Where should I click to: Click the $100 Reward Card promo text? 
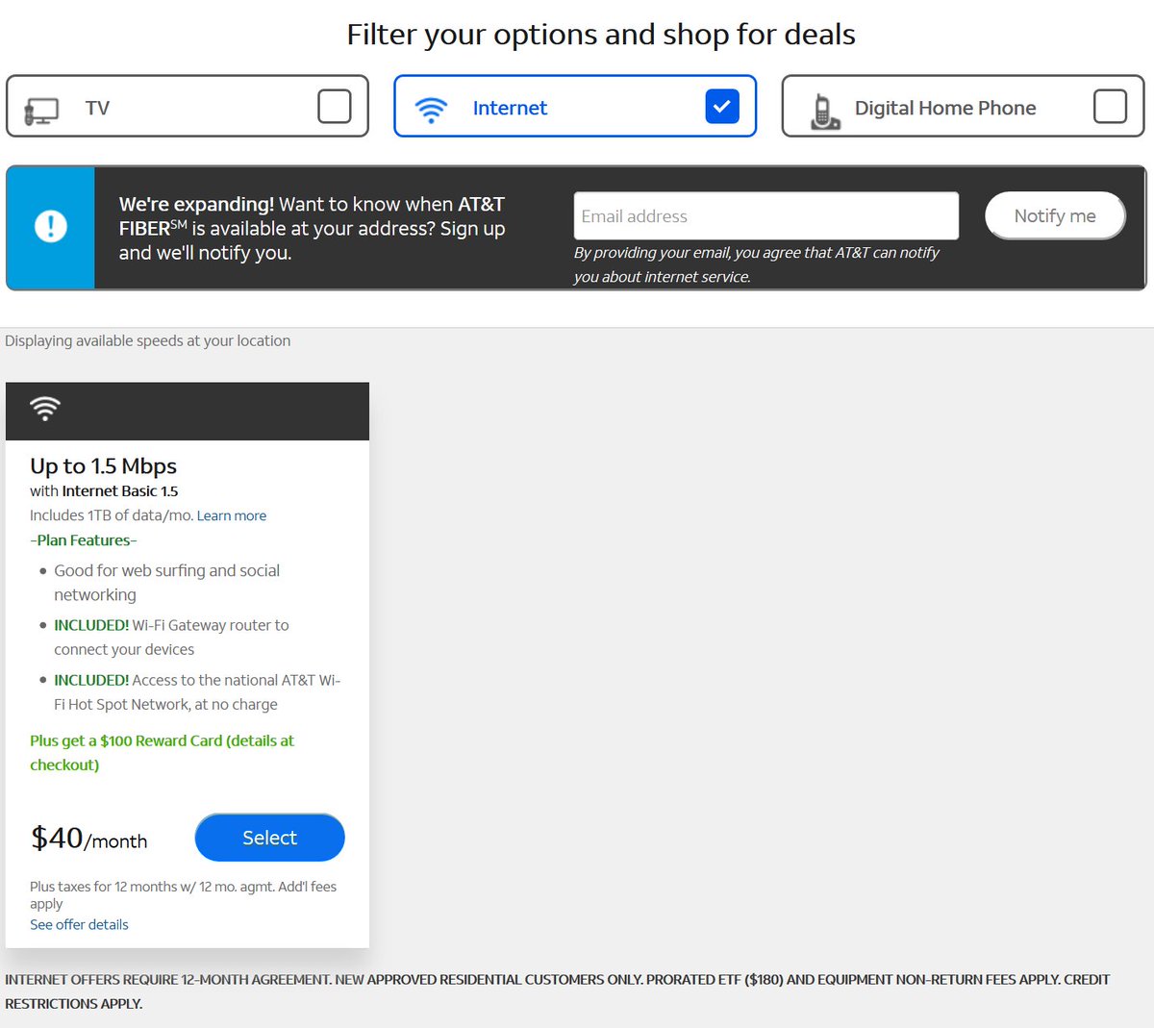[x=162, y=753]
